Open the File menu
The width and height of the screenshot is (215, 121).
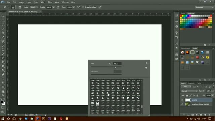click(9, 2)
